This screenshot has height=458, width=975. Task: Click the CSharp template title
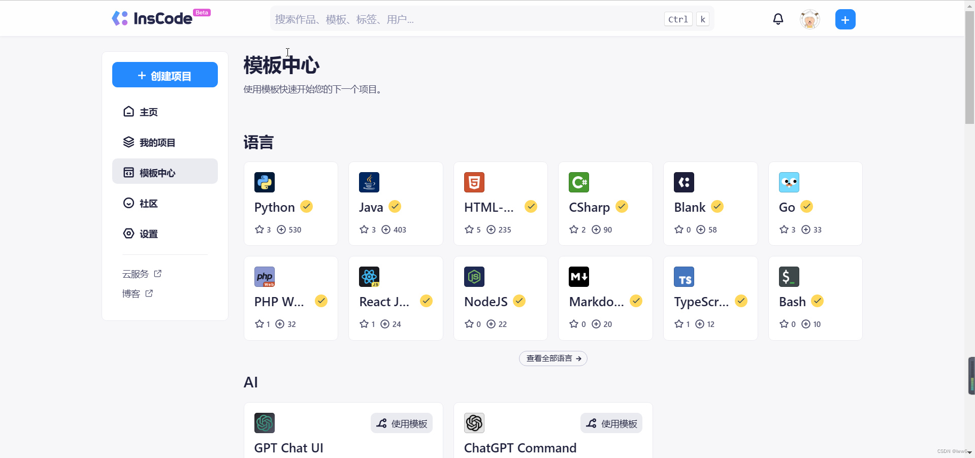(590, 207)
